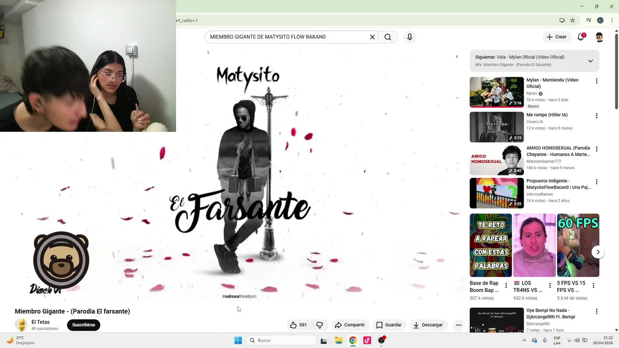This screenshot has width=619, height=348.
Task: Open options for Me rompe (Hitler IA)
Action: (x=596, y=116)
